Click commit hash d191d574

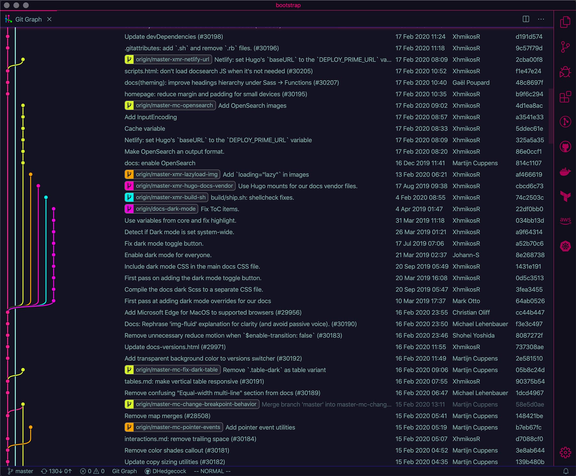click(529, 36)
